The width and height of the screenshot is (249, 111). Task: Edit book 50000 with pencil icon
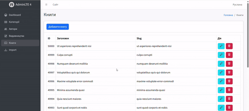(x=221, y=46)
